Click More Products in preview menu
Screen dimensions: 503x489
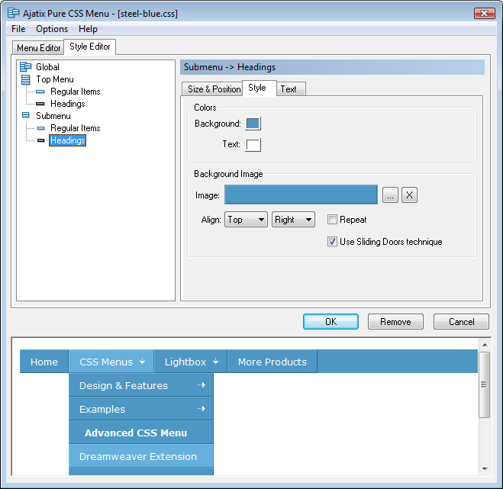[272, 362]
